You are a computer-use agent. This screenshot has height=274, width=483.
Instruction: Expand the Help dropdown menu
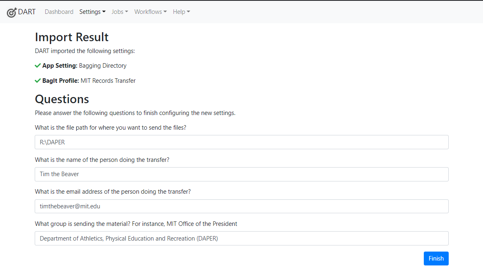(x=181, y=12)
